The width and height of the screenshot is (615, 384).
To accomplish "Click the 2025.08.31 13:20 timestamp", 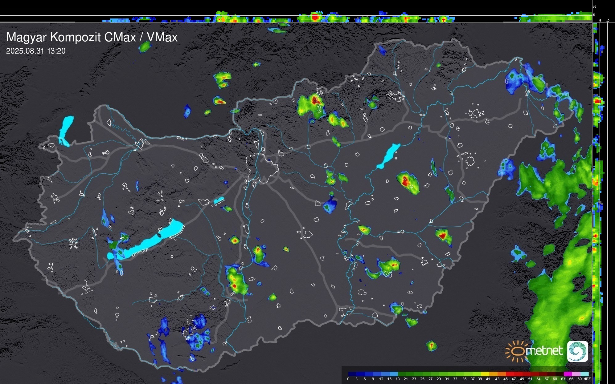I will 36,51.
